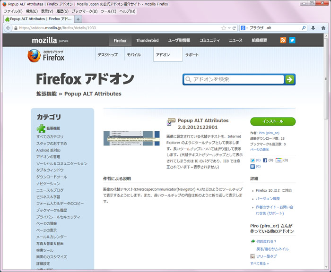Share on Twitter via tweet count icon
Viewport: 331px width, 272px height.
[253, 160]
